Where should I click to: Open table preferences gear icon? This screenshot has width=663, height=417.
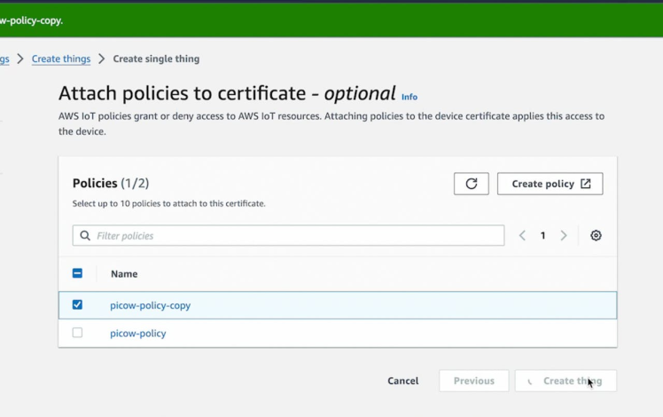click(596, 236)
